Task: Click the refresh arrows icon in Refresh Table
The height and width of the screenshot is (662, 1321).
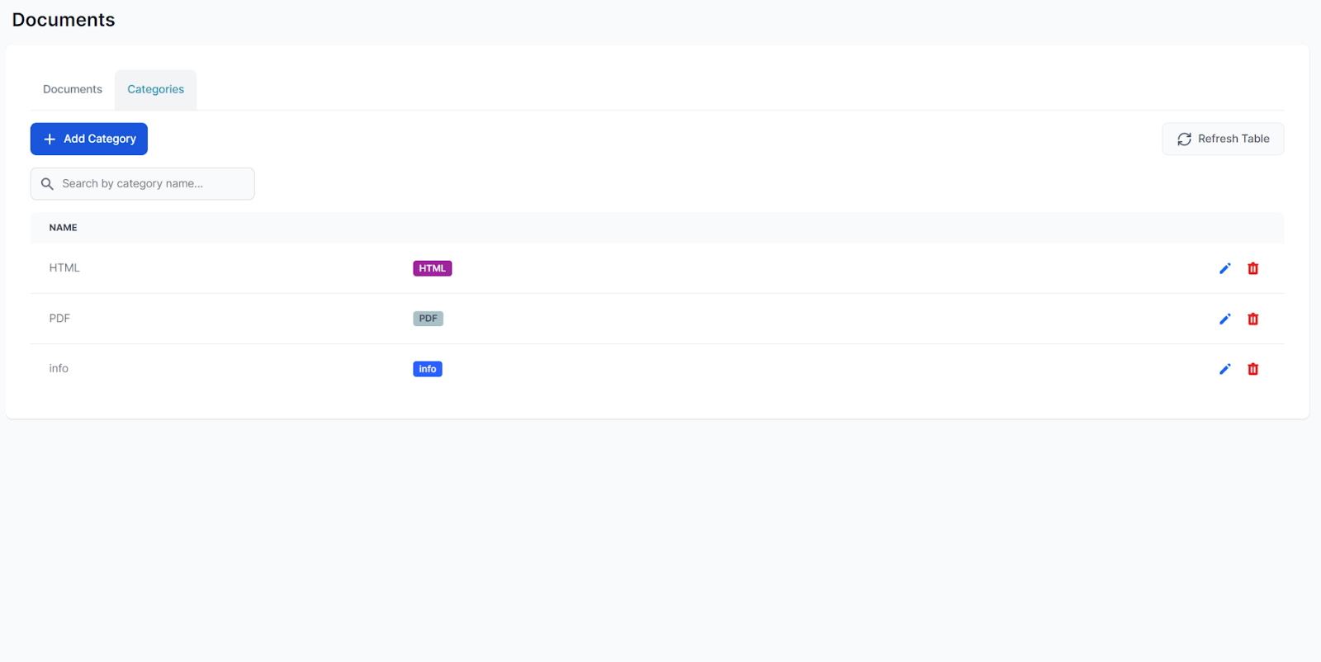Action: tap(1186, 139)
